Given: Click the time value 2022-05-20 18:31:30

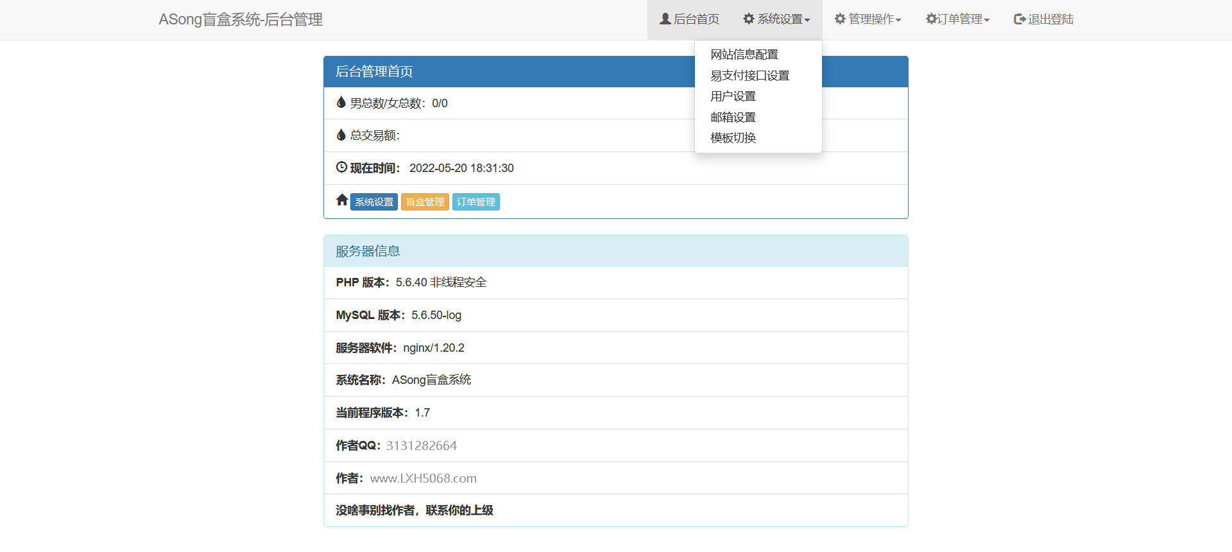Looking at the screenshot, I should click(461, 168).
